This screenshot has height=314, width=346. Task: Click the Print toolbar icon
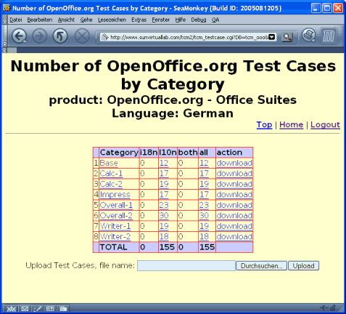309,36
